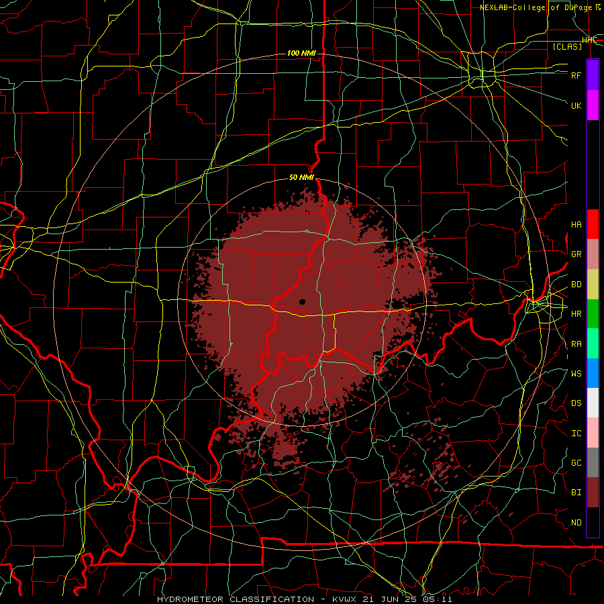The height and width of the screenshot is (604, 604).
Task: Click the DS legend label
Action: coord(576,403)
